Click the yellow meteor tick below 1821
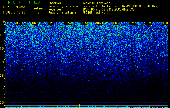Screen dimensions: 170x108 coord(20,106)
